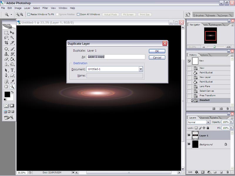
Task: Click the foreground black color swatch
Action: pos(7,94)
